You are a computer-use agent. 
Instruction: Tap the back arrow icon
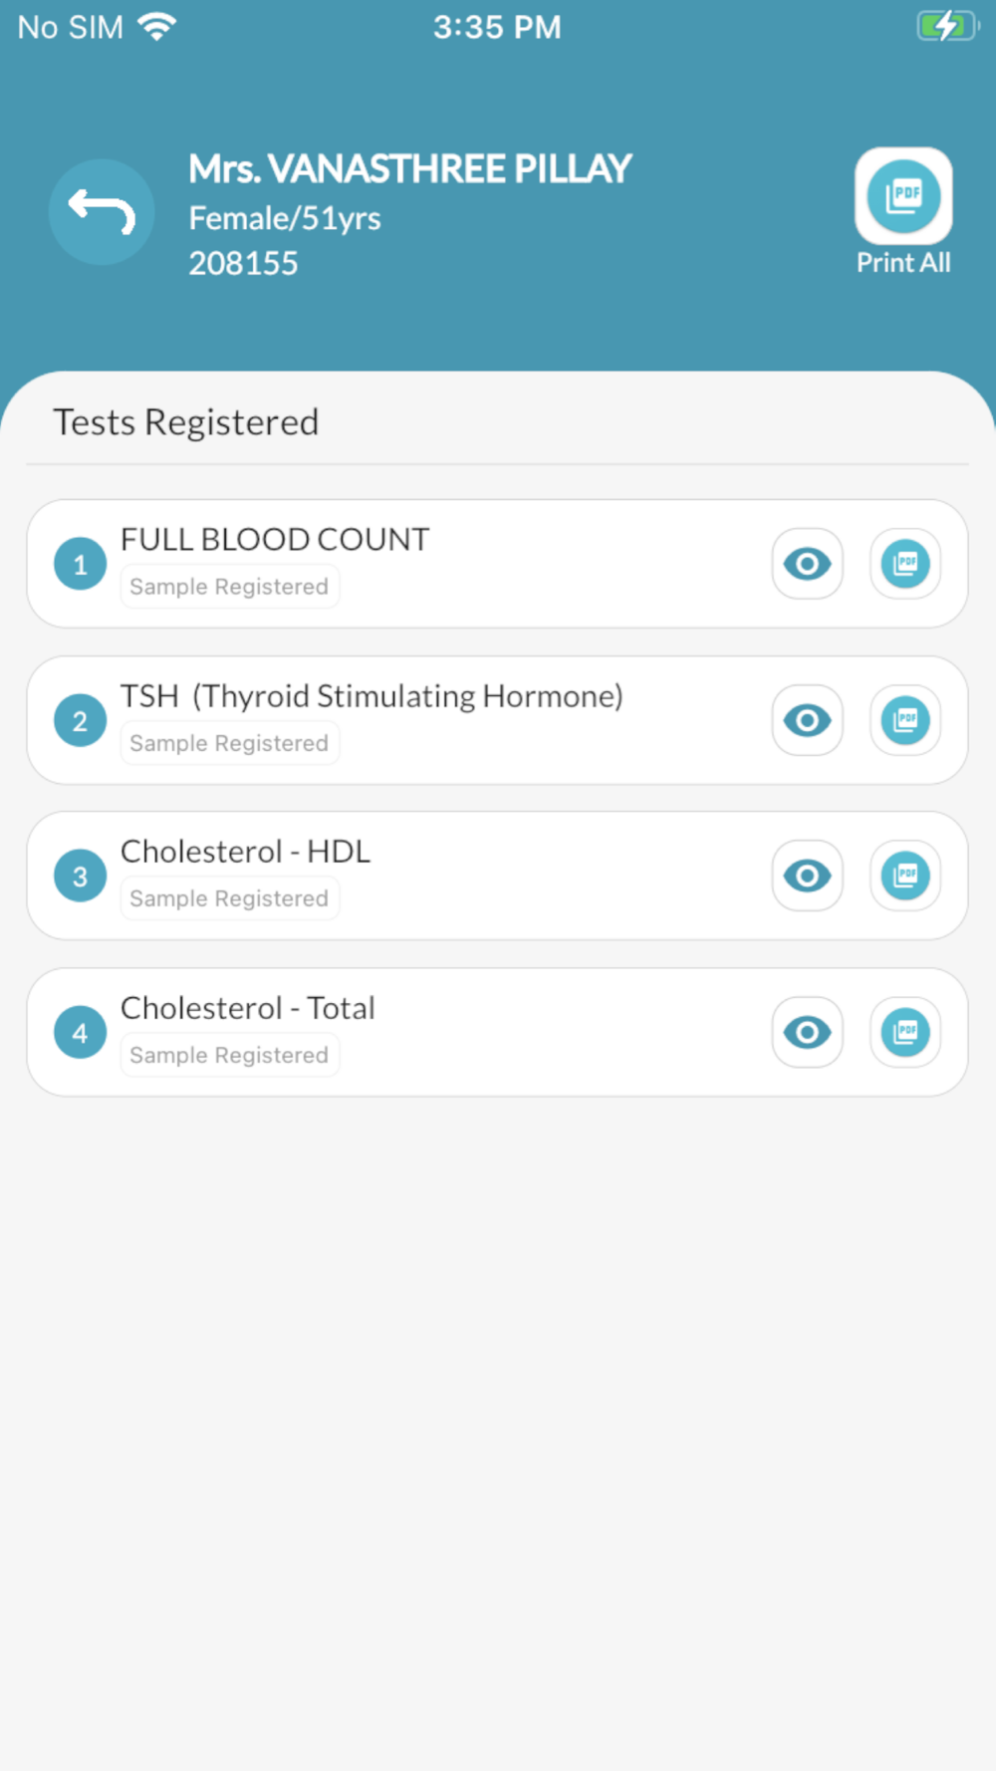pyautogui.click(x=102, y=212)
